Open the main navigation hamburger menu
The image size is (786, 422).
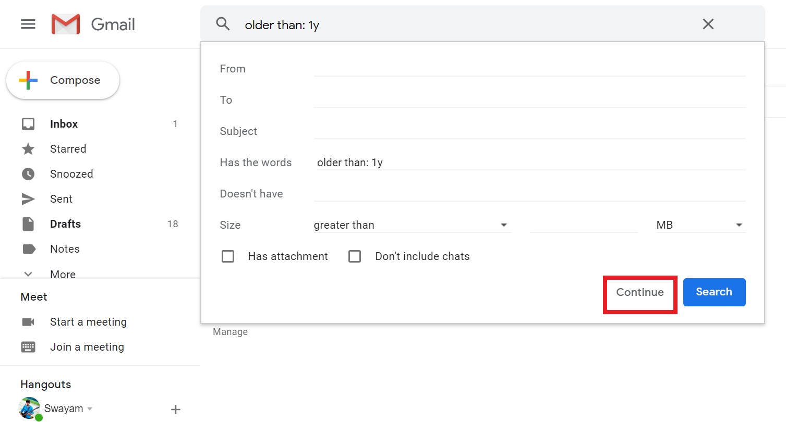point(28,23)
